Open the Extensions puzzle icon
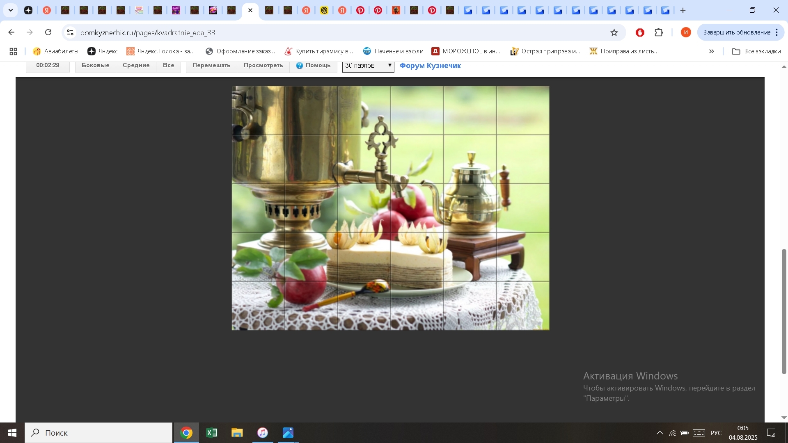 click(x=659, y=32)
